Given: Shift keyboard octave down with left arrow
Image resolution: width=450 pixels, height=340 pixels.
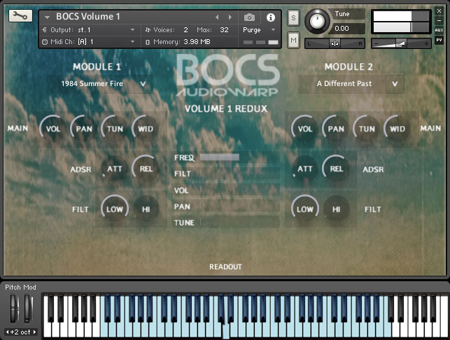Looking at the screenshot, I should click(8, 332).
